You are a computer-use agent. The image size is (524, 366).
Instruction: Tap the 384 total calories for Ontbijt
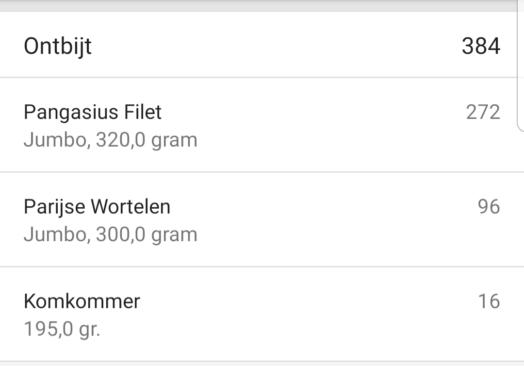point(480,47)
